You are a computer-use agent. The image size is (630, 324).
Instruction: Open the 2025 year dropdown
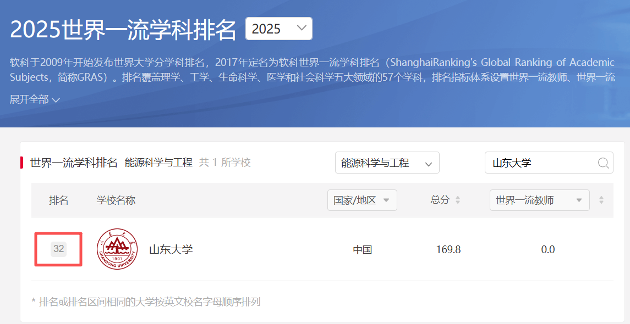pos(278,29)
